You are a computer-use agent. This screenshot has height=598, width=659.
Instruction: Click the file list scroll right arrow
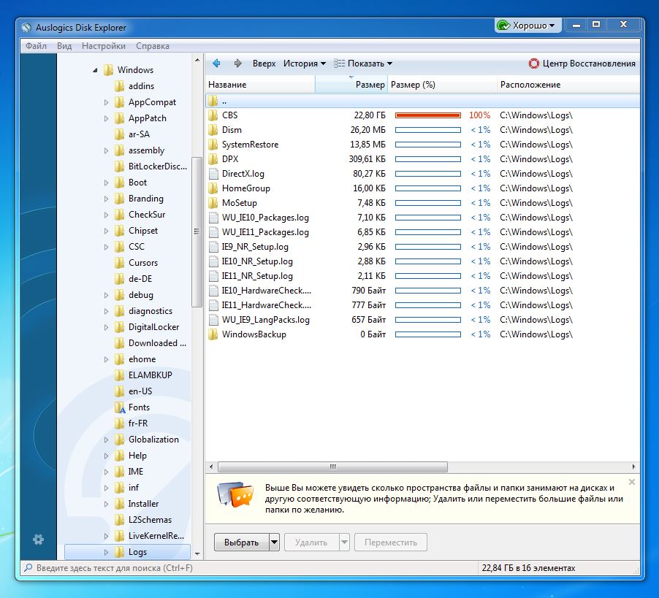[633, 467]
